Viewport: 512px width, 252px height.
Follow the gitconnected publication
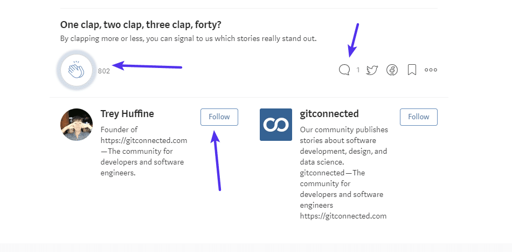[x=418, y=117]
